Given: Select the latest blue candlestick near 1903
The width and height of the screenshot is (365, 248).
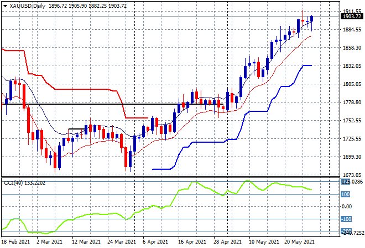Looking at the screenshot, I should pyautogui.click(x=312, y=19).
